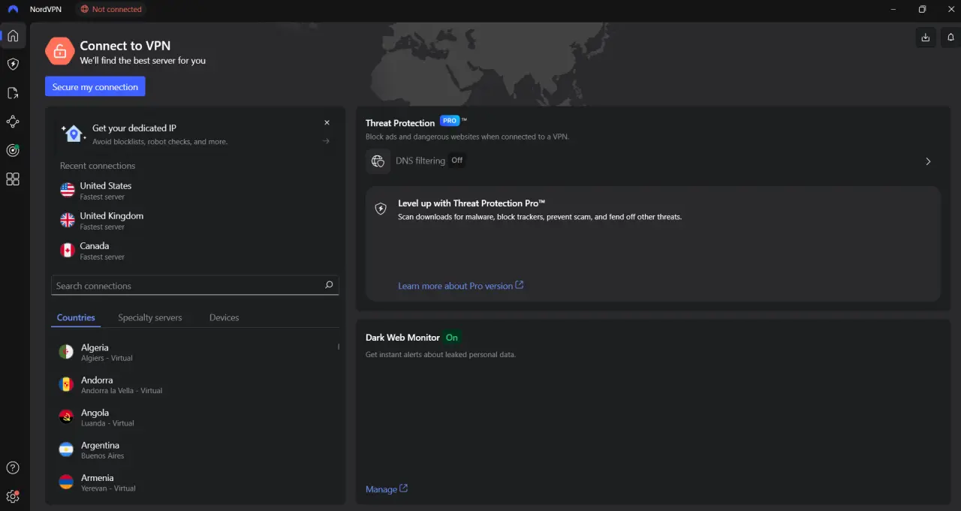This screenshot has height=511, width=961.
Task: Click the Dark Web Monitor heading
Action: [x=402, y=338]
